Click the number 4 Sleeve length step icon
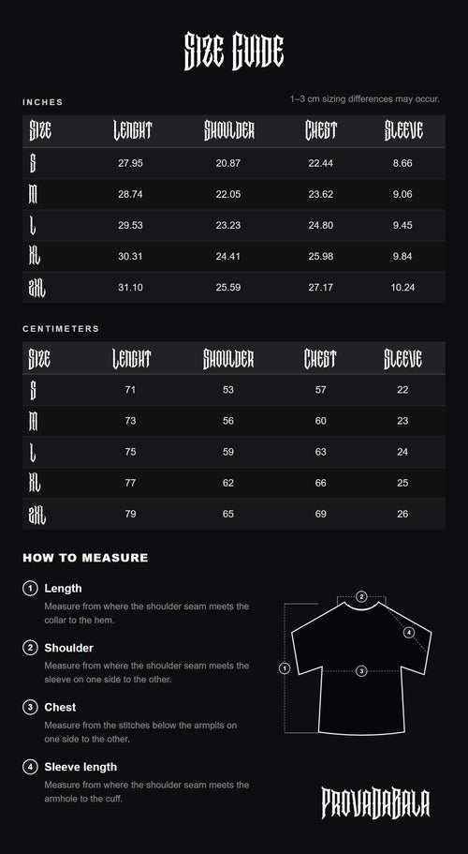The height and width of the screenshot is (854, 468). [30, 766]
